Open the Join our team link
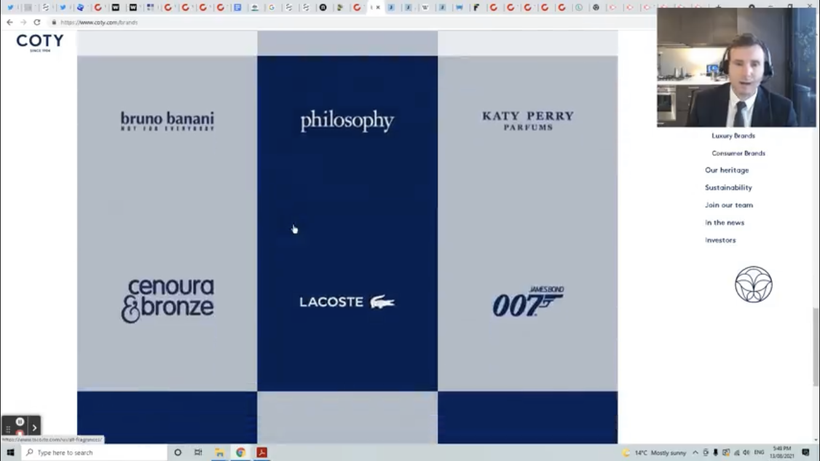The width and height of the screenshot is (820, 461). click(729, 205)
